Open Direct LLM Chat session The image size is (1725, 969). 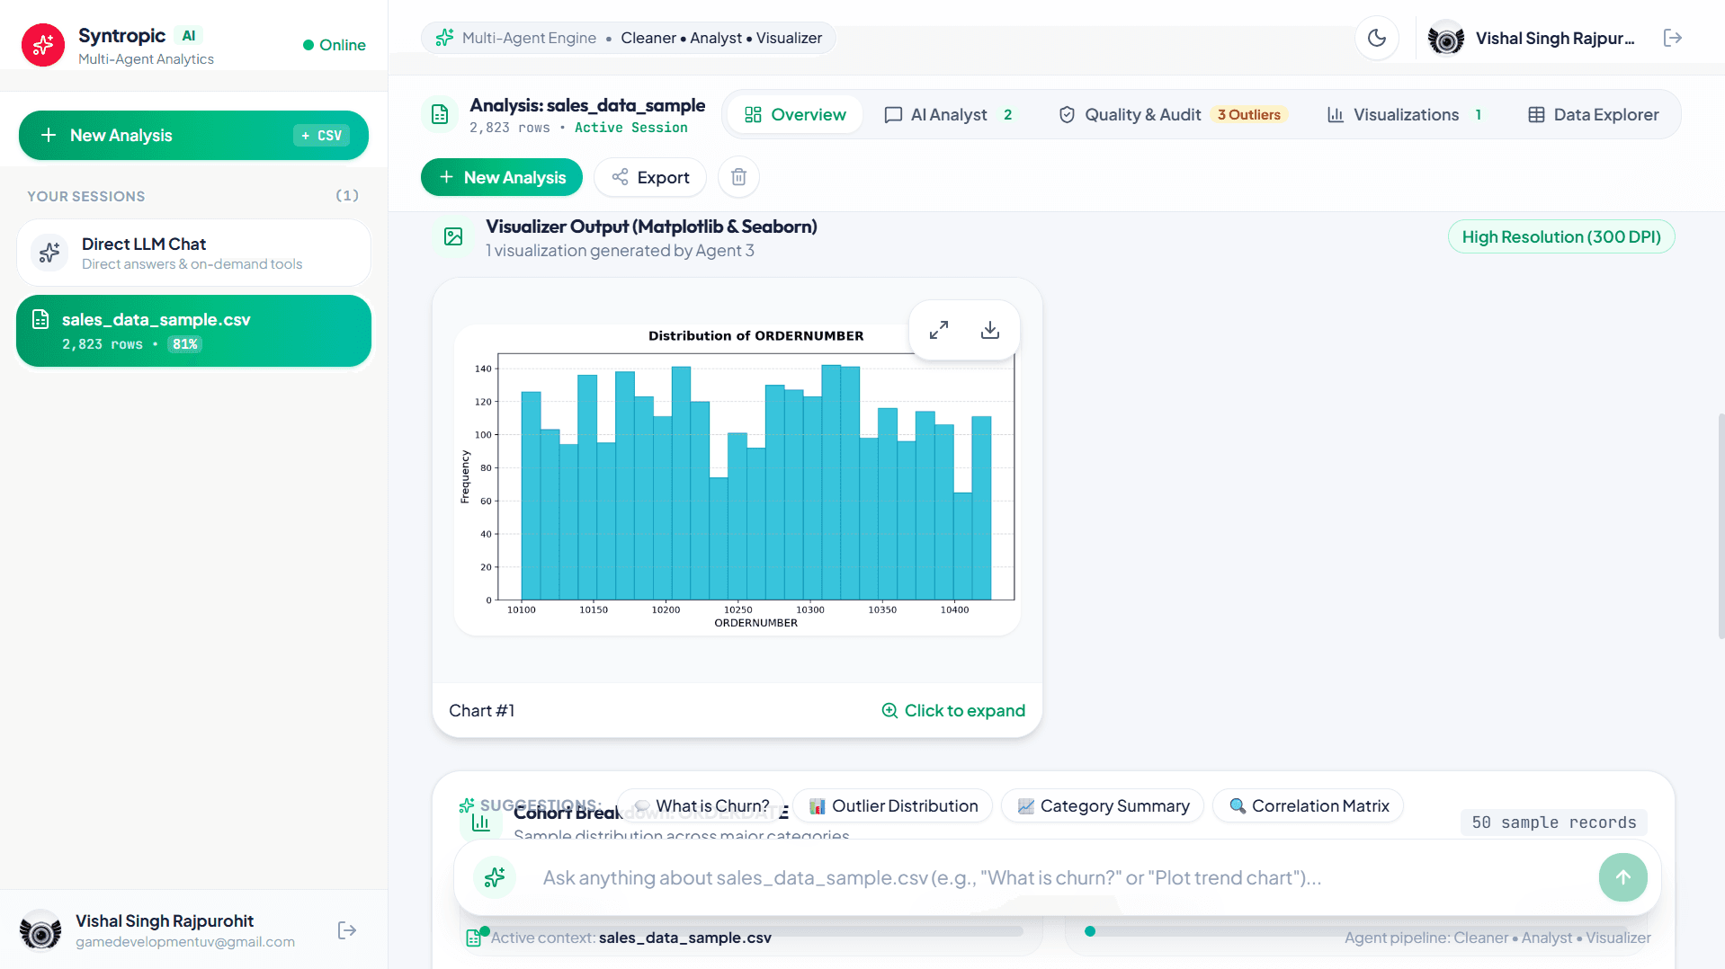click(193, 253)
